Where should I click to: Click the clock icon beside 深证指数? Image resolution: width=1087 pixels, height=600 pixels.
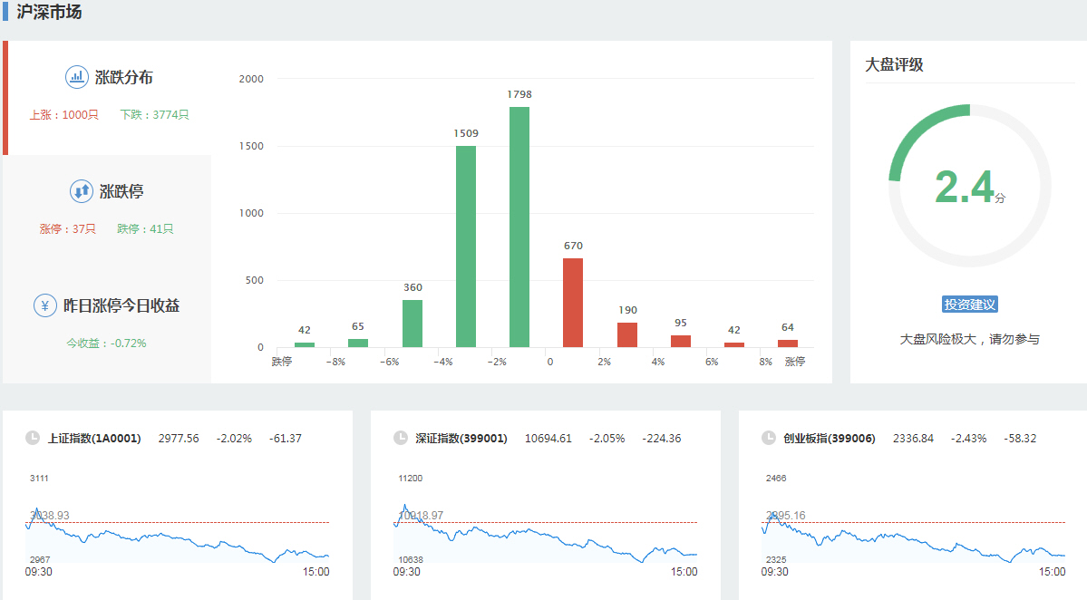(401, 438)
